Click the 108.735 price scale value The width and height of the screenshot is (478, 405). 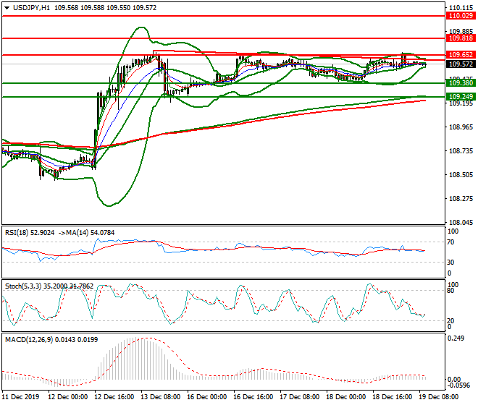(461, 151)
